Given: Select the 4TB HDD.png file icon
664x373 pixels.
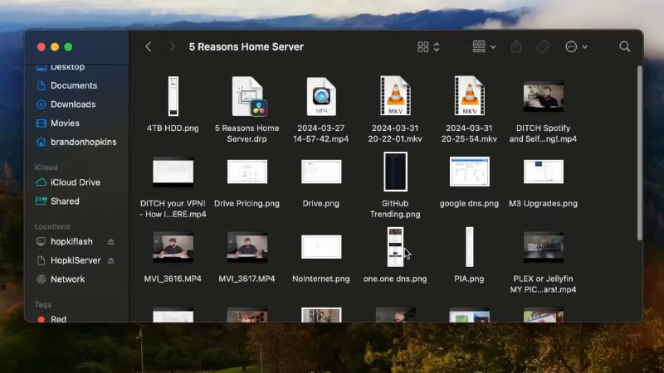Looking at the screenshot, I should point(173,96).
